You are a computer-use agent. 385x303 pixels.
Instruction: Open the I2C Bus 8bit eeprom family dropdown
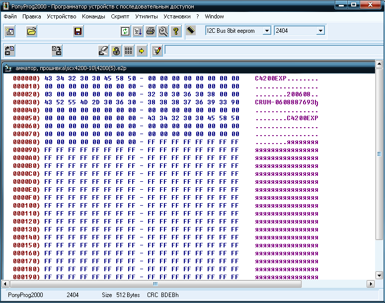(267, 31)
